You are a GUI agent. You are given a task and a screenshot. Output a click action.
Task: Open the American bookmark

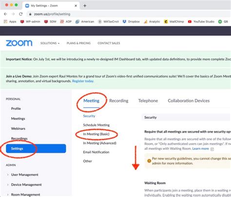pos(85,21)
